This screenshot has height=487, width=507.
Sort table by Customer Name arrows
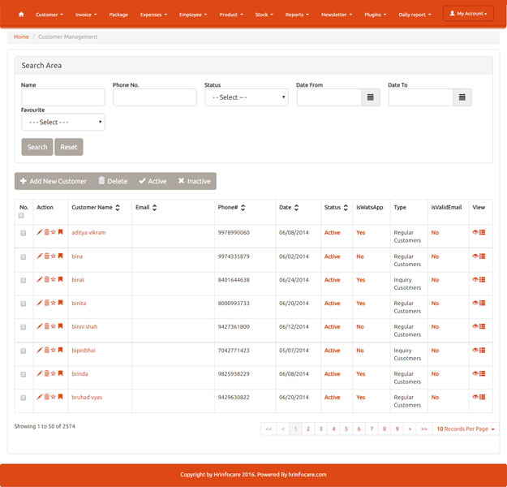tap(118, 208)
